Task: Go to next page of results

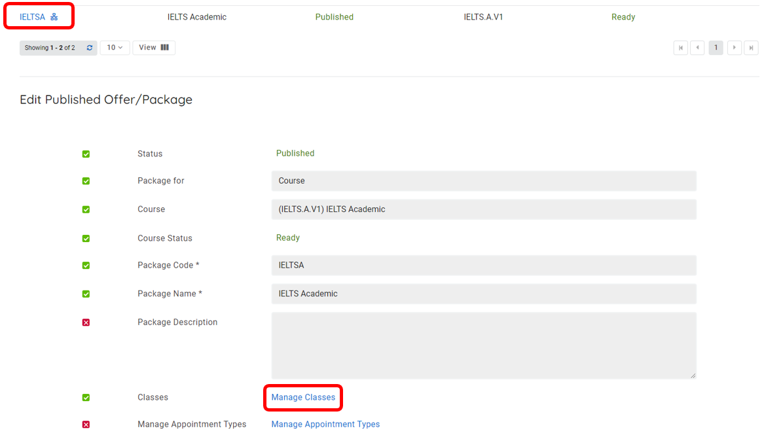Action: click(734, 48)
